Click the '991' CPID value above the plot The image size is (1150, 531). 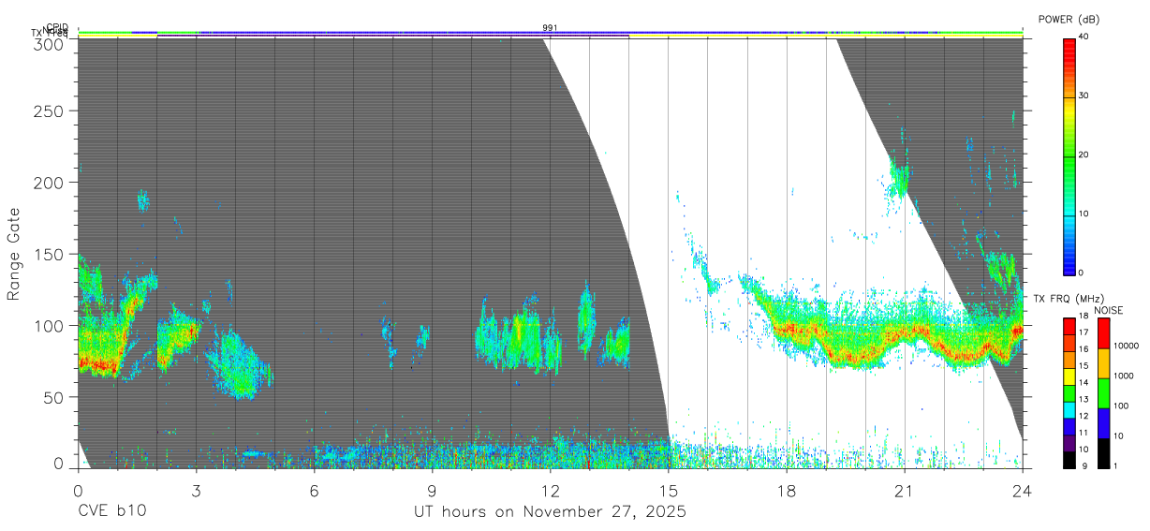coord(550,28)
